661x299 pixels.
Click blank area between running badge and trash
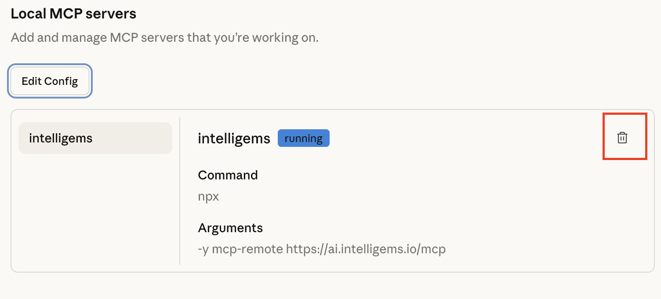461,139
